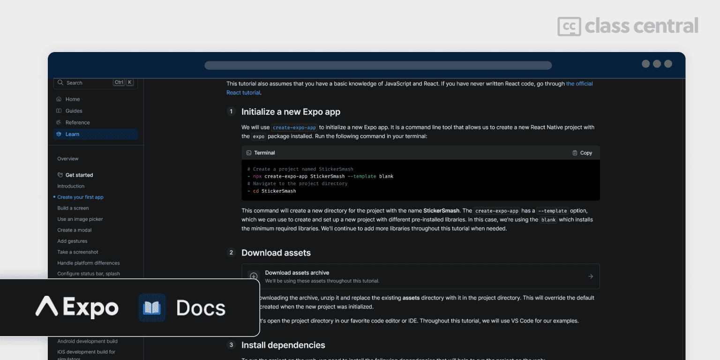
Task: Open the Introduction page
Action: pos(71,187)
